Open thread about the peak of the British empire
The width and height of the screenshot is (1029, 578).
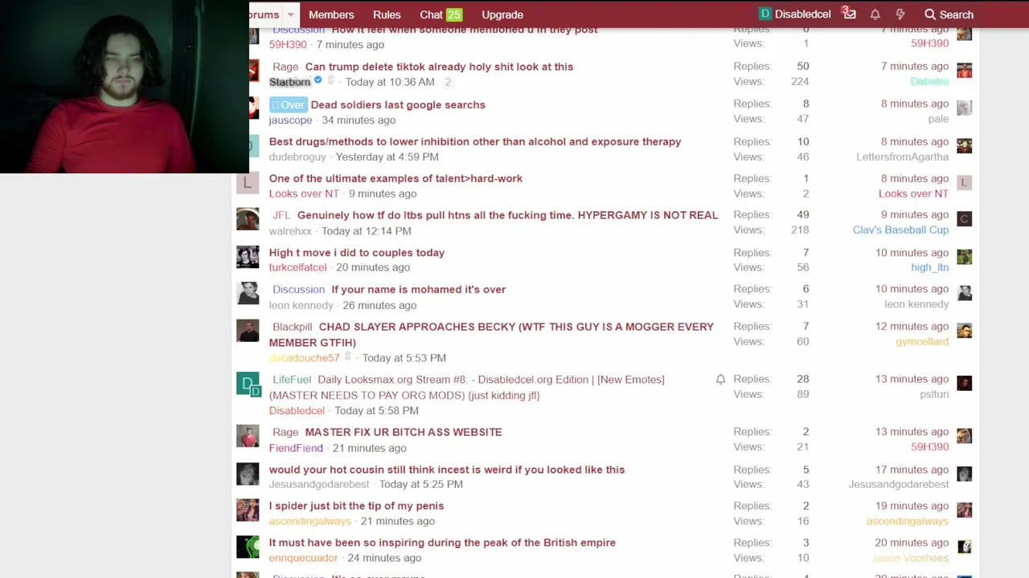click(442, 543)
